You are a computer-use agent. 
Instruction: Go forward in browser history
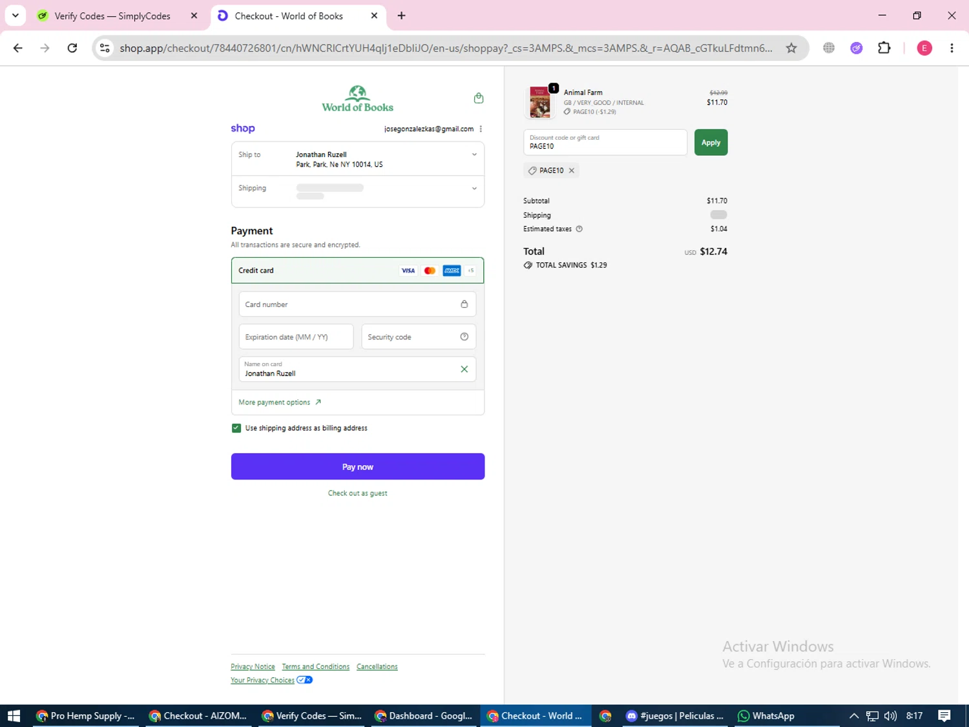(45, 48)
